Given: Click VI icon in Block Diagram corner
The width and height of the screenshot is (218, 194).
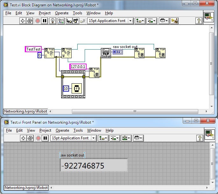Looking at the screenshot, I should [x=208, y=17].
